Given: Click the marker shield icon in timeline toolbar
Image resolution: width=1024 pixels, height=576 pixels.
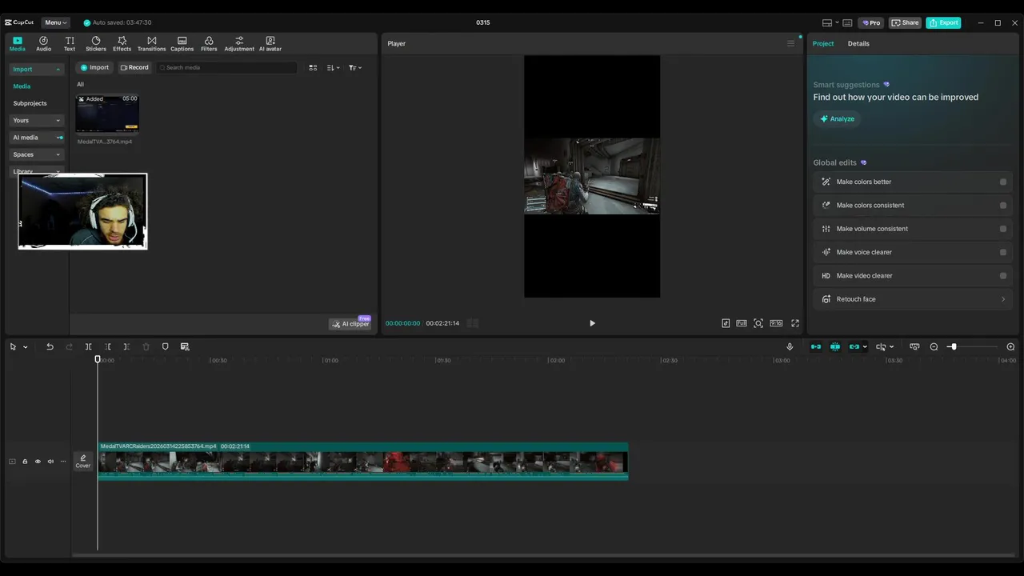Looking at the screenshot, I should pos(166,346).
